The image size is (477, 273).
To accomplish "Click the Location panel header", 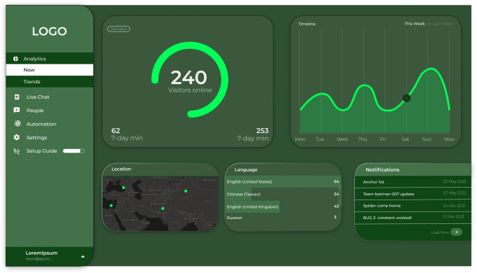I will point(161,169).
